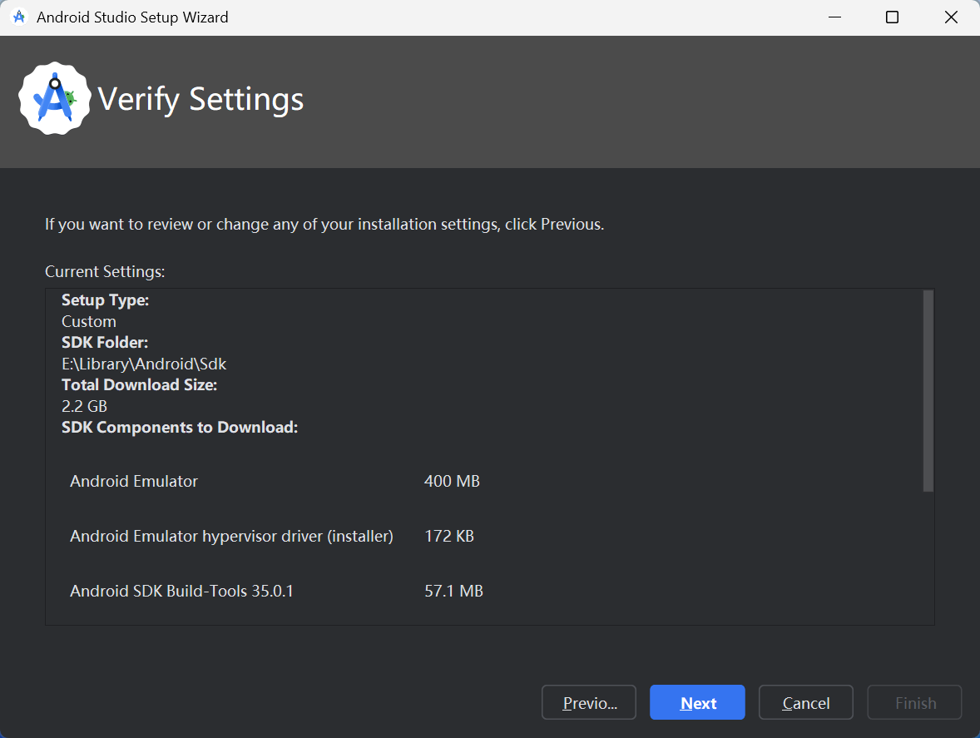Click the '57.1 MB' size value
The image size is (980, 738).
click(x=453, y=592)
